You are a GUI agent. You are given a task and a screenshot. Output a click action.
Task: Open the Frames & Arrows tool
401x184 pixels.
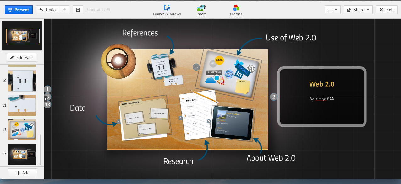167,10
